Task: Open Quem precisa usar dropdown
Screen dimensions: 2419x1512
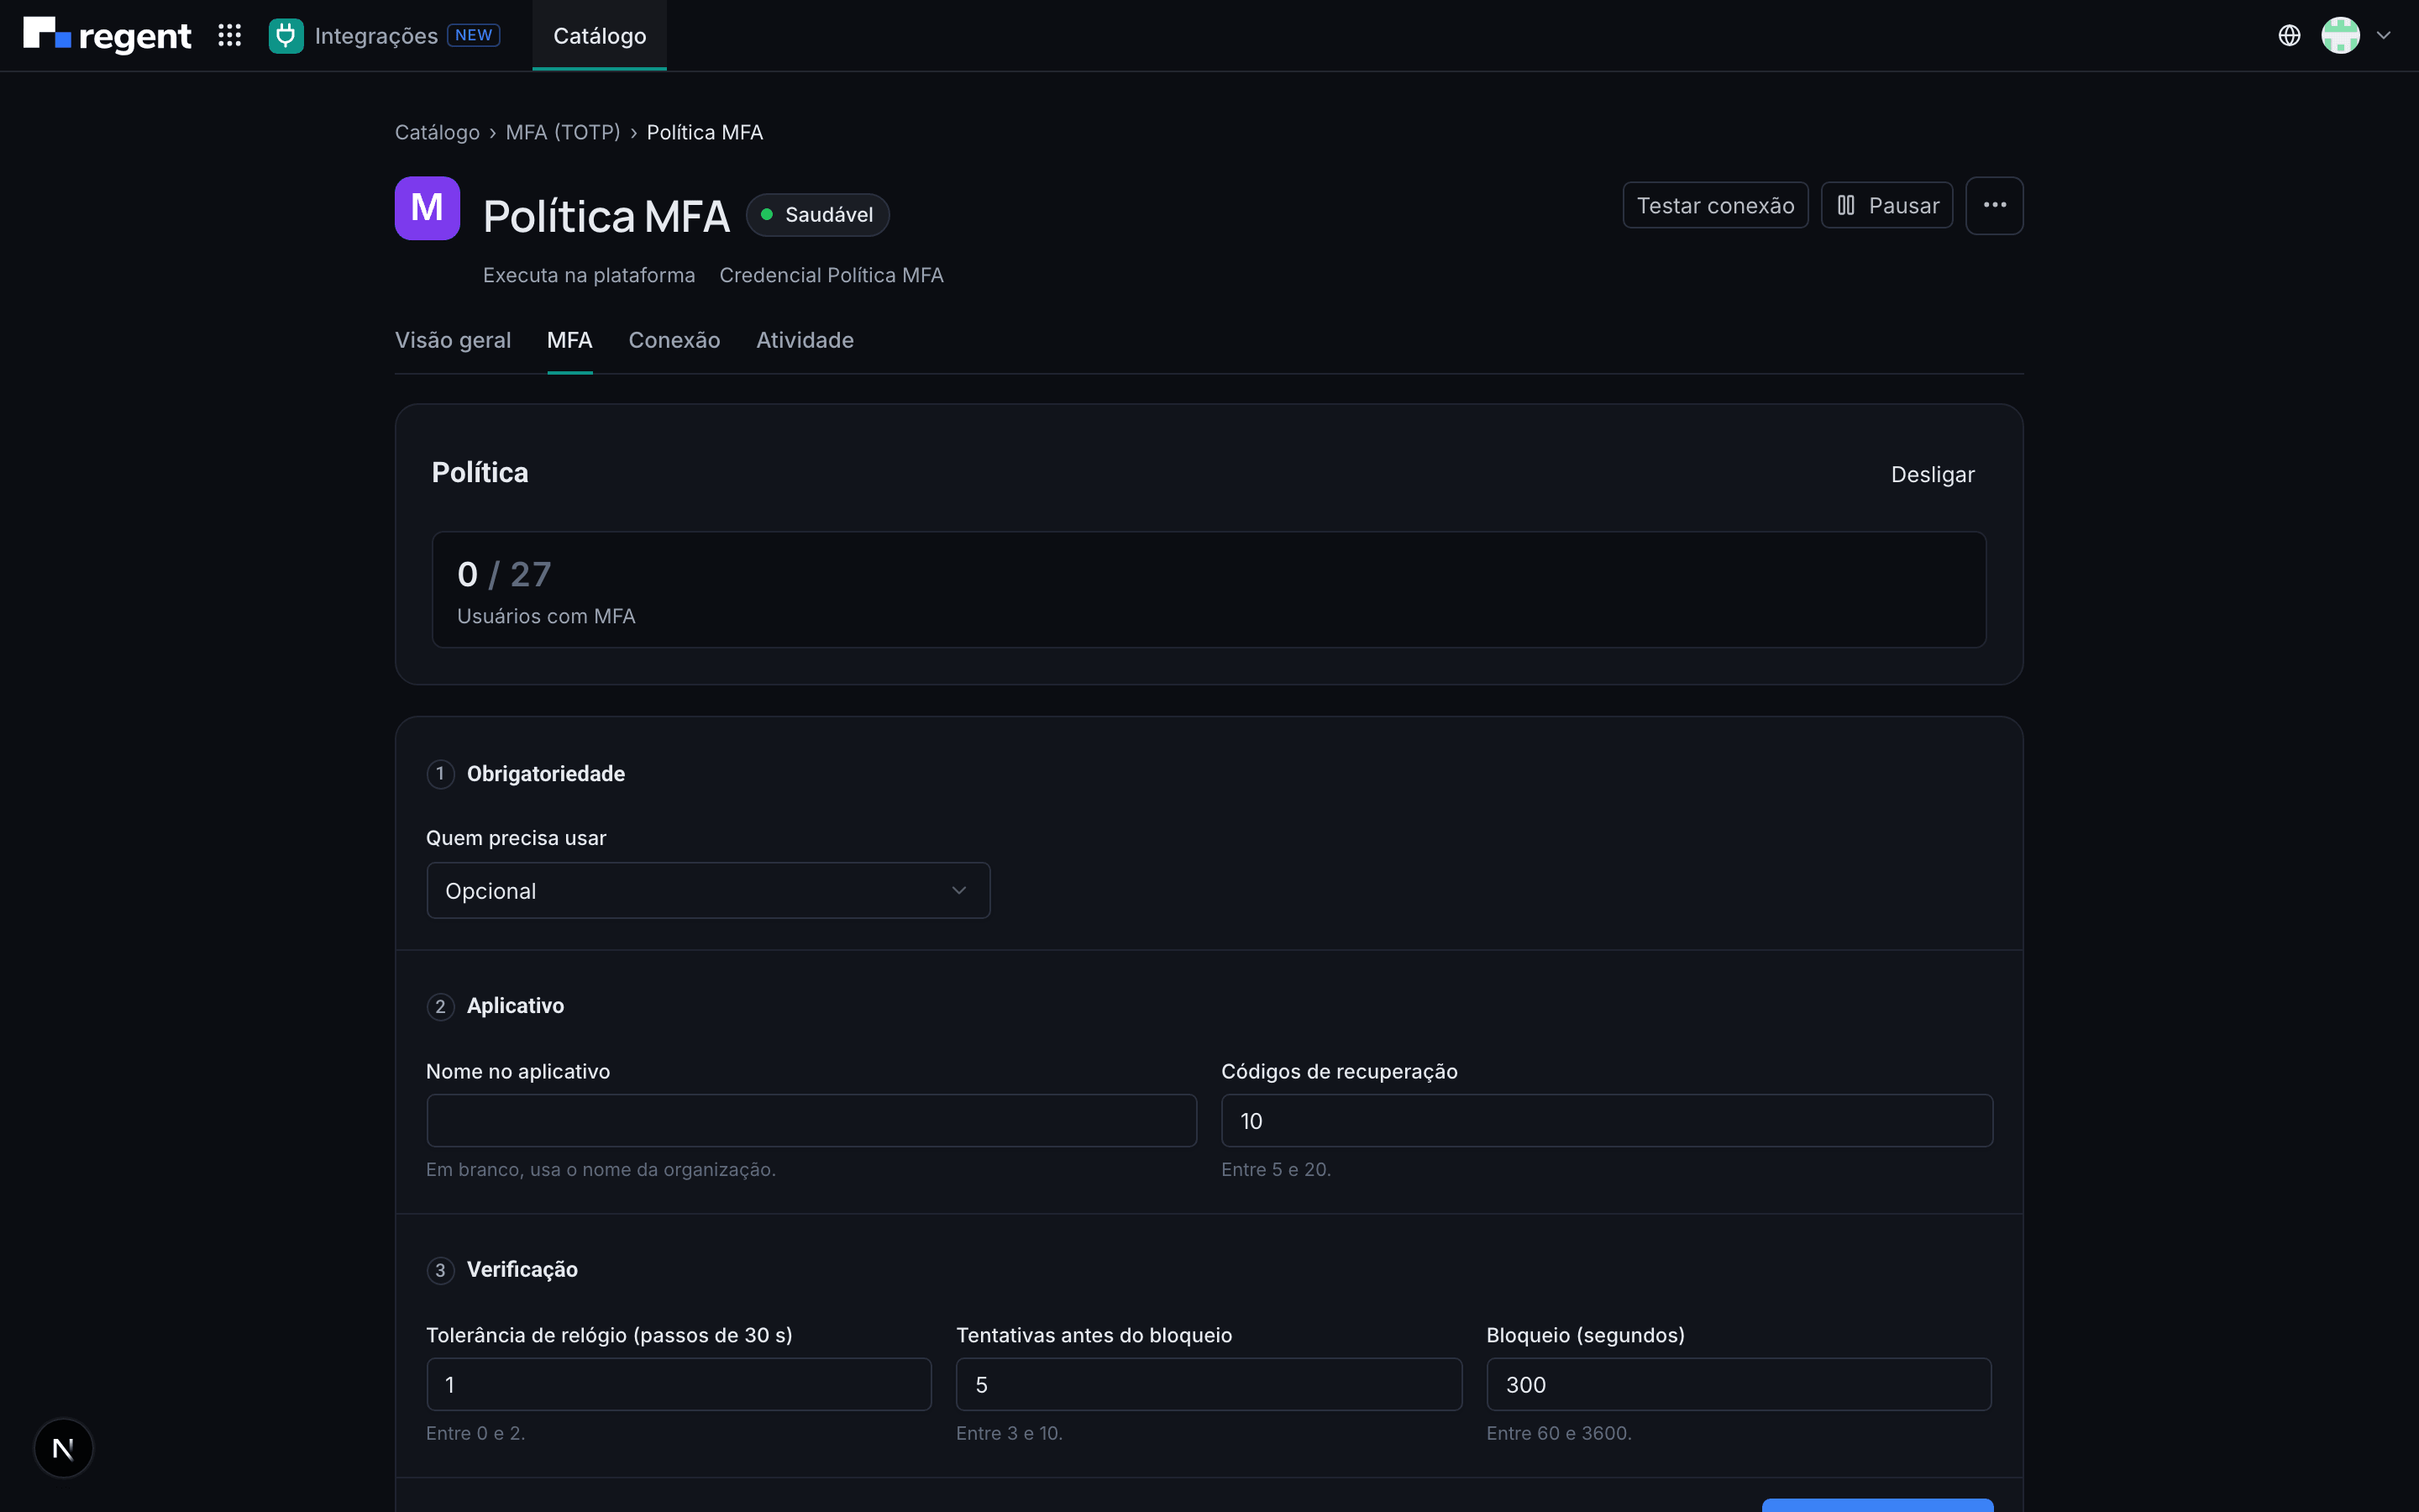Action: tap(708, 890)
